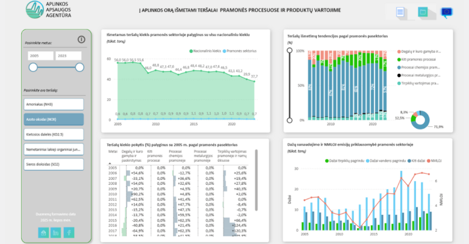Open the LinkedIn icon in the sidebar
The height and width of the screenshot is (244, 469).
tap(56, 232)
